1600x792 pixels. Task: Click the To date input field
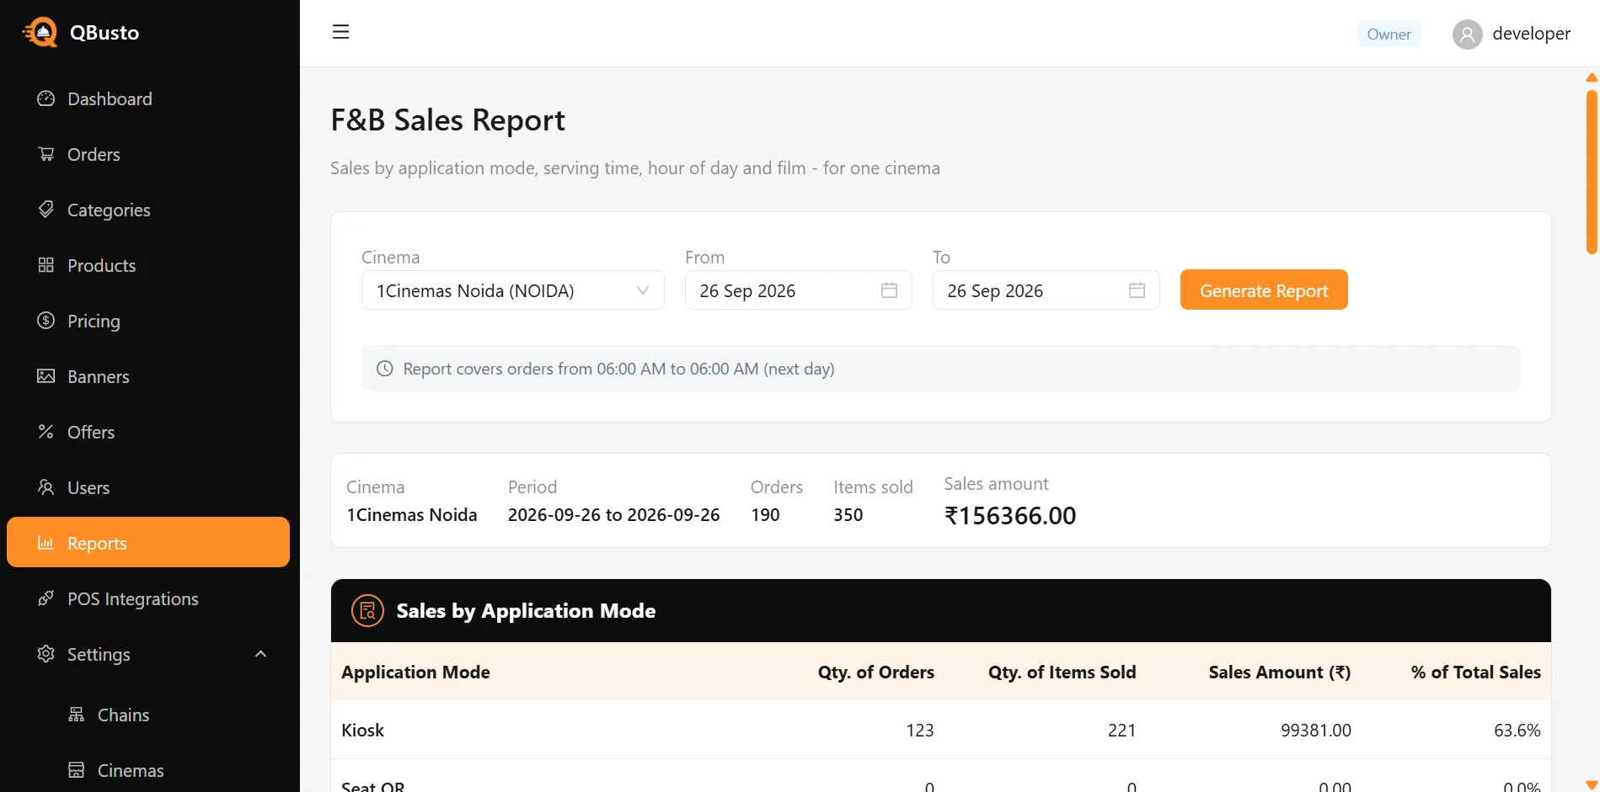(1046, 290)
